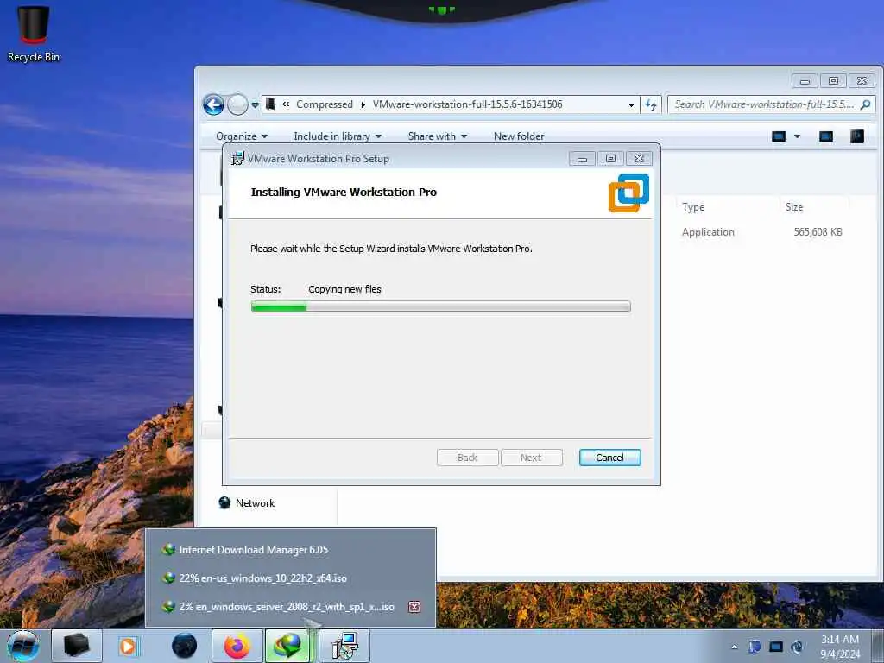Refresh the Explorer folder view

[651, 104]
